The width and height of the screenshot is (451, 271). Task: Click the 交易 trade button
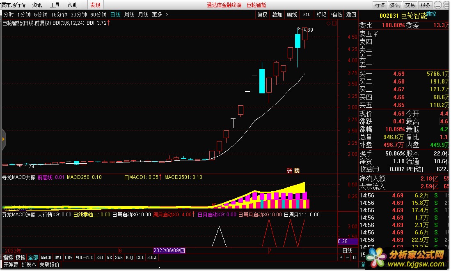tap(410, 5)
